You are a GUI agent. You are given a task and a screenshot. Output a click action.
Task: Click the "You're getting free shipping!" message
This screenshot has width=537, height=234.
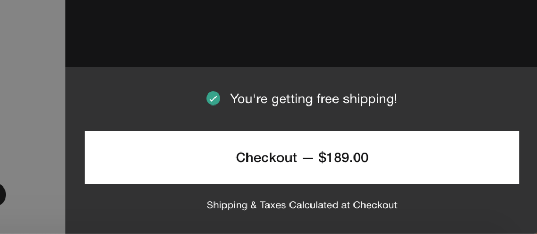click(x=314, y=99)
